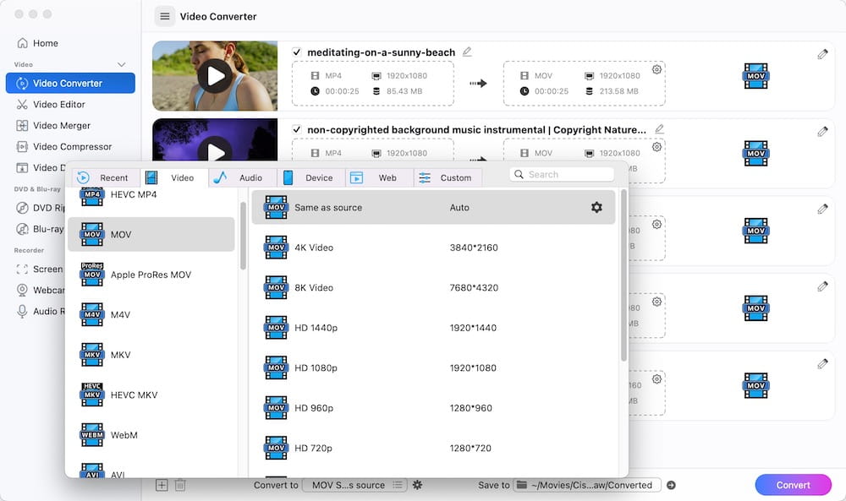
Task: Switch to the Audio format tab
Action: coord(242,177)
